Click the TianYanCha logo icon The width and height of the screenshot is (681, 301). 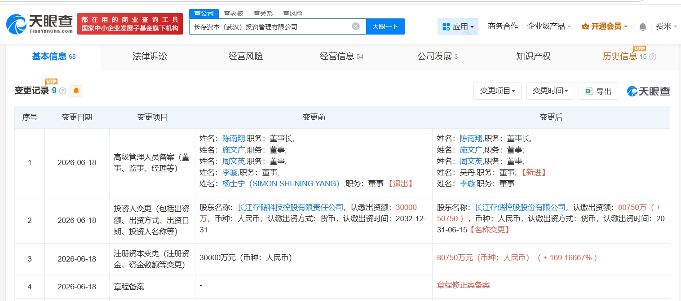pyautogui.click(x=16, y=24)
